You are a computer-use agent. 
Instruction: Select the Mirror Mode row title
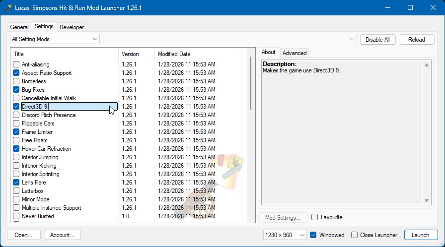[x=35, y=199]
